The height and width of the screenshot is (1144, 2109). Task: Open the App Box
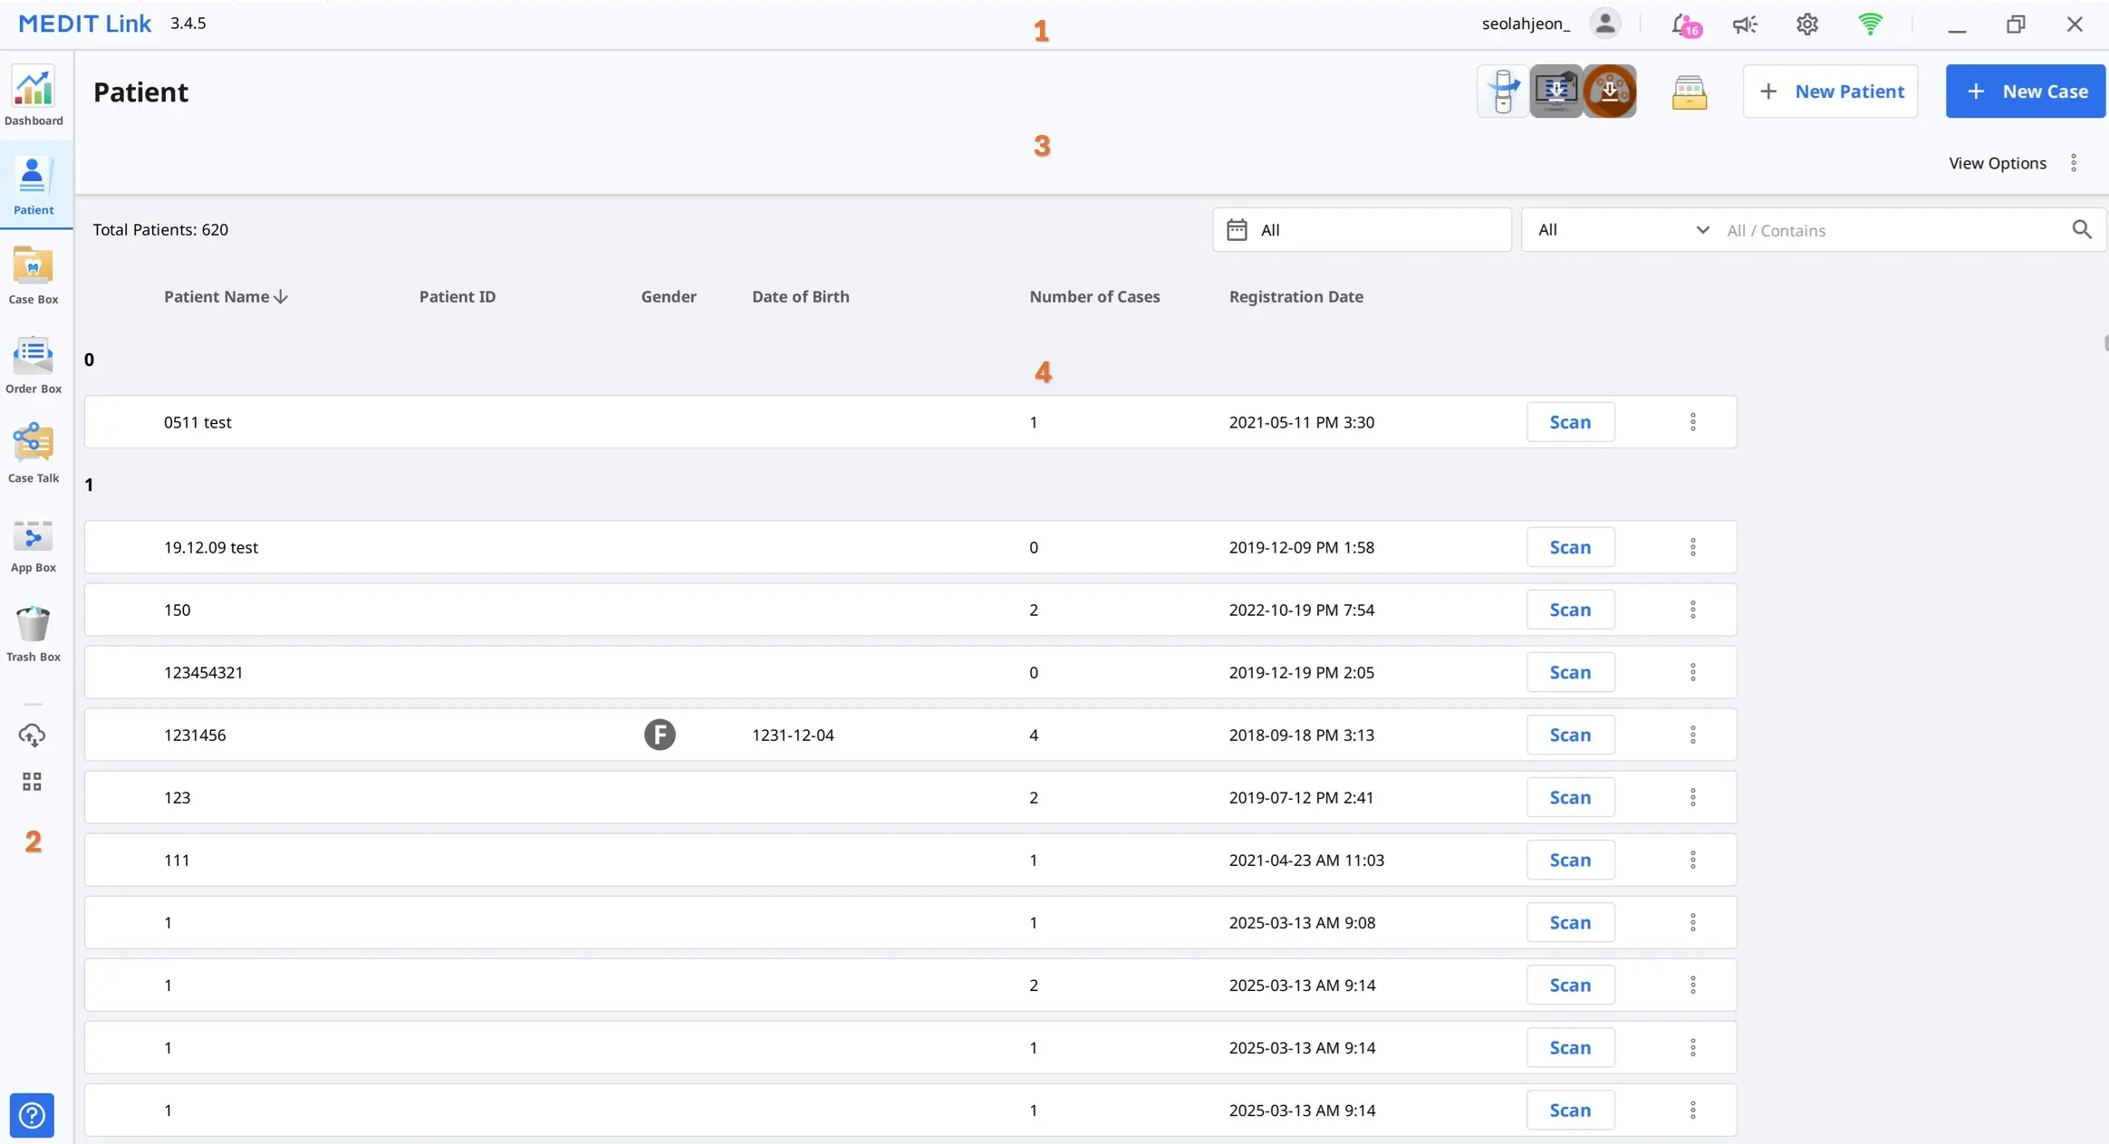34,543
